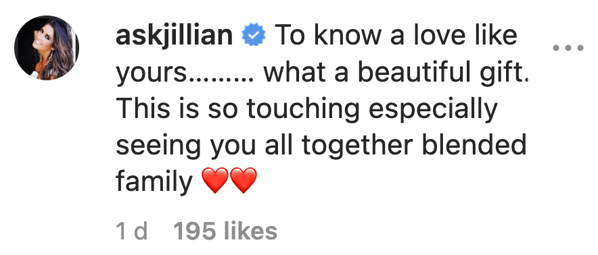
Task: View the 195 likes list
Action: point(225,231)
